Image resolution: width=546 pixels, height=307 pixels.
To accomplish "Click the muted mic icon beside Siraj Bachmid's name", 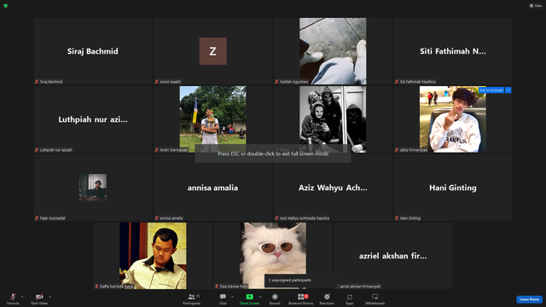I will point(37,82).
